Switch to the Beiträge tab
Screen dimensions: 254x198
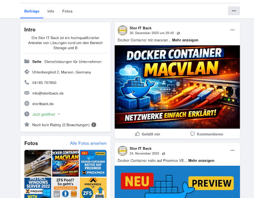[x=32, y=11]
